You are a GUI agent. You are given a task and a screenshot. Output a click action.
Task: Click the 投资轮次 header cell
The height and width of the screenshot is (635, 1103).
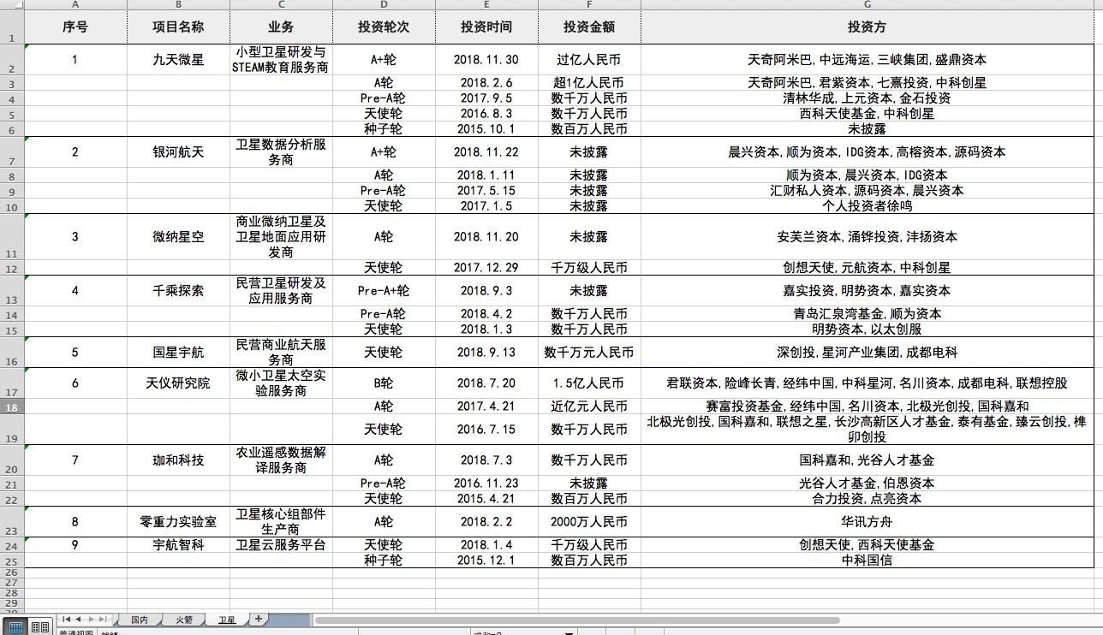click(x=384, y=27)
